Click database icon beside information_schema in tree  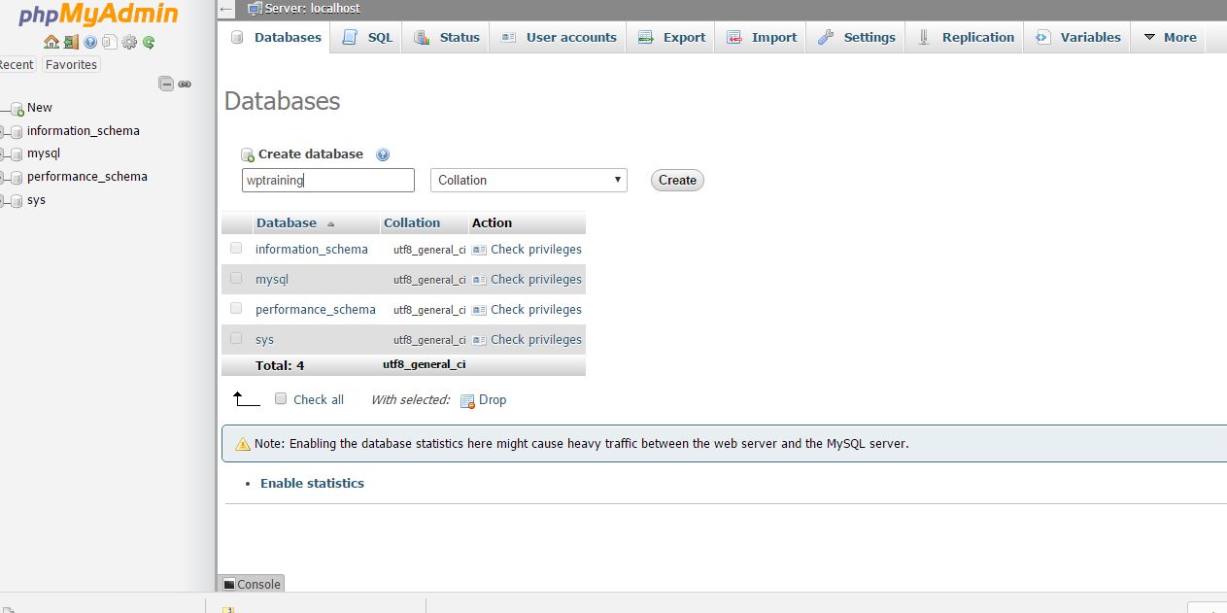point(17,131)
